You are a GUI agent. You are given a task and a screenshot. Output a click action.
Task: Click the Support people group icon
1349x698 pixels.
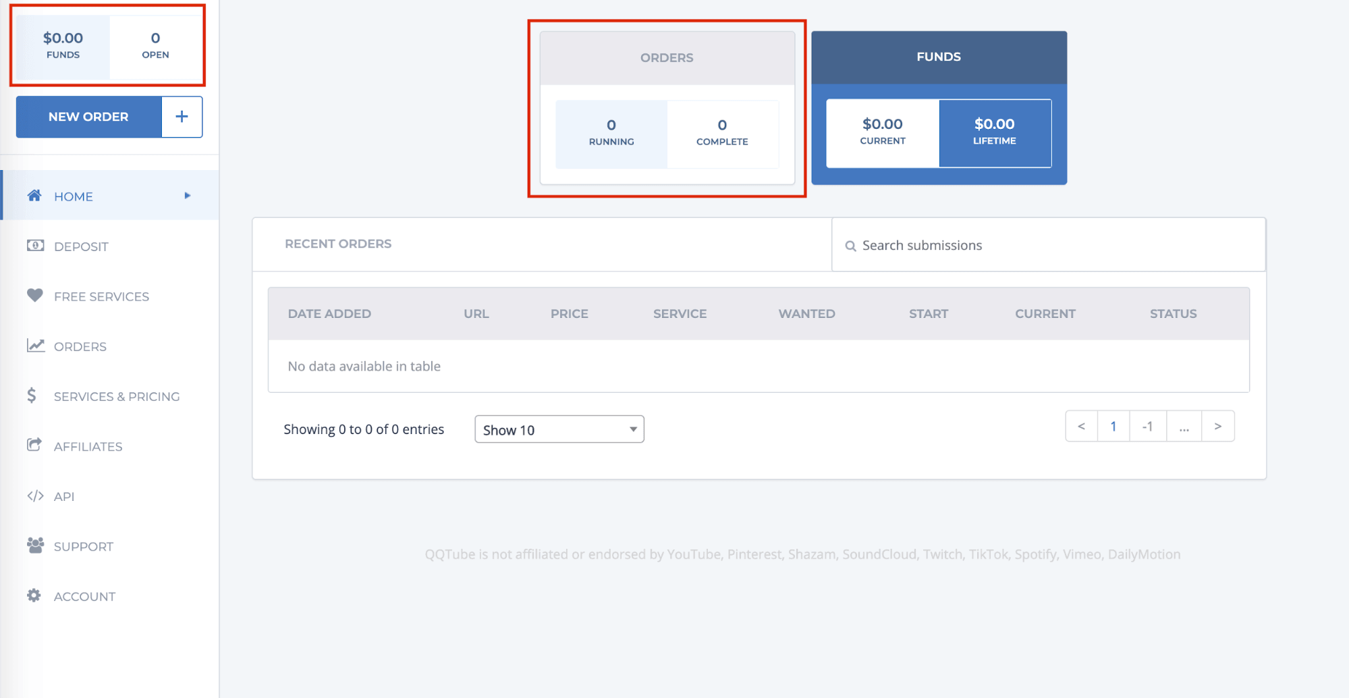(x=35, y=545)
